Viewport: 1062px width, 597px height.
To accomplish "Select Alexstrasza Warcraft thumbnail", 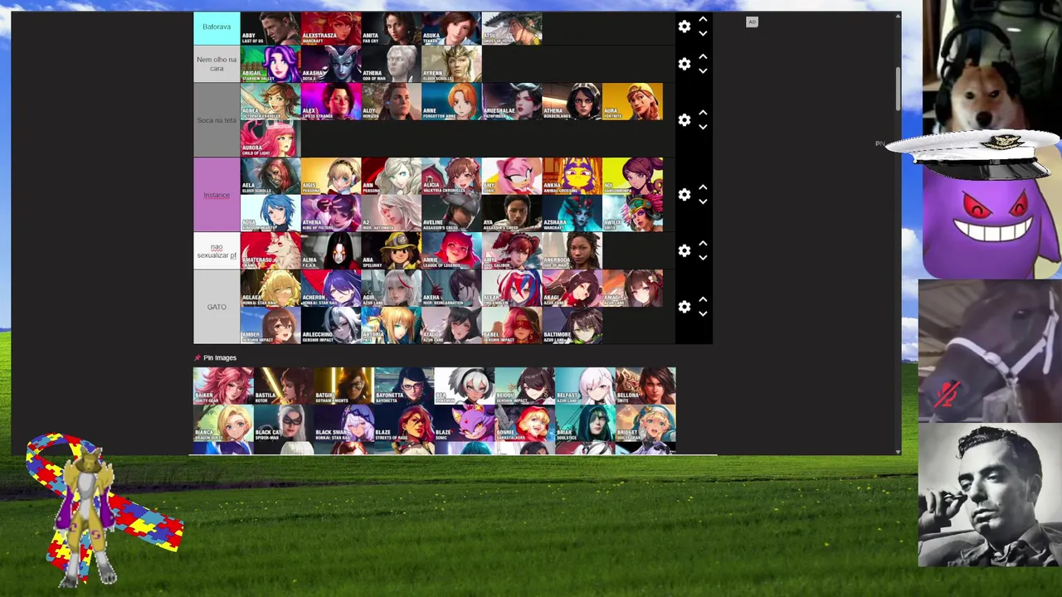I will [331, 27].
